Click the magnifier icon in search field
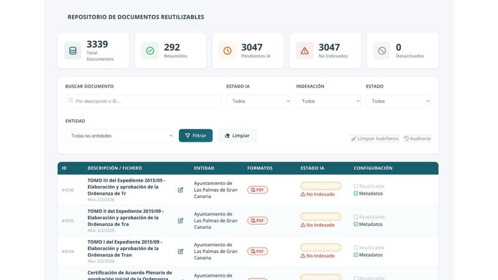The height and width of the screenshot is (280, 498). point(71,100)
